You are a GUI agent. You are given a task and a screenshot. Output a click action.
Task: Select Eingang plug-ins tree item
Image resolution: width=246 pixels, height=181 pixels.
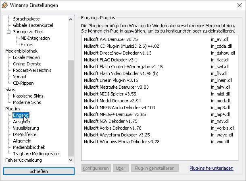tap(21, 115)
